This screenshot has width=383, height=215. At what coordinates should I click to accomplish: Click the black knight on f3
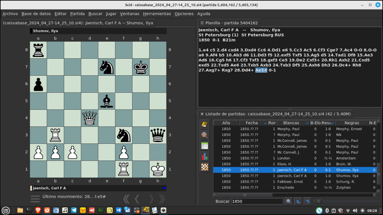click(124, 135)
